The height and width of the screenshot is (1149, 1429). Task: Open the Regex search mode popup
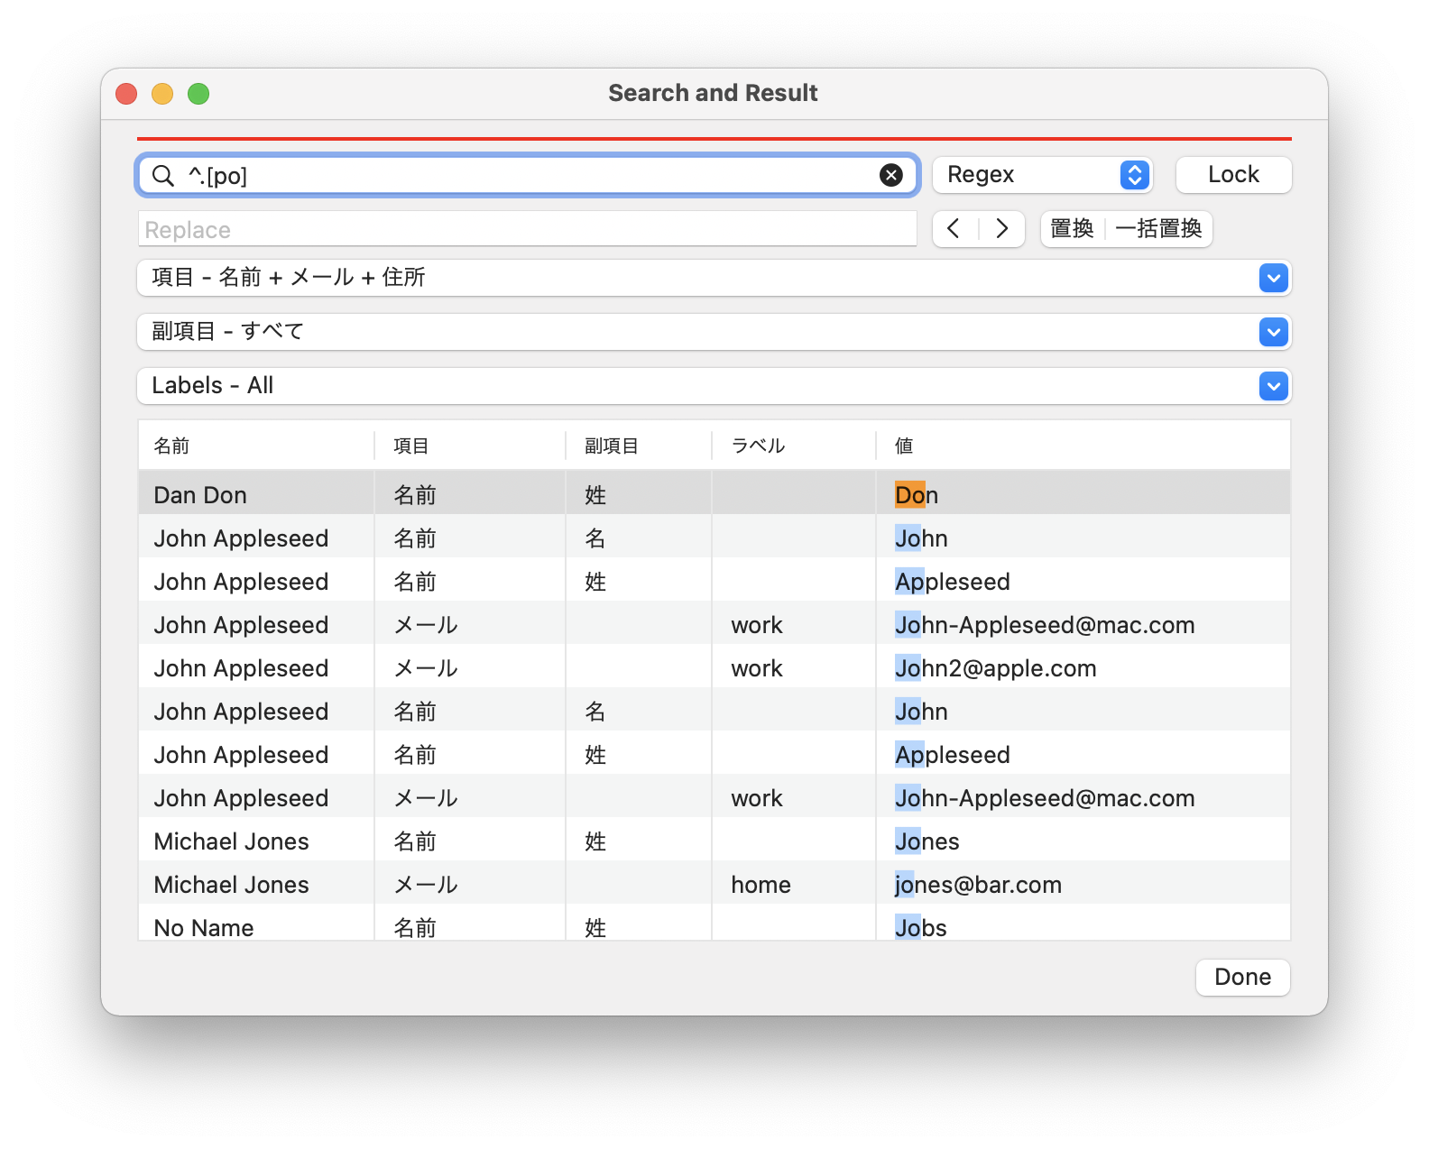click(x=1043, y=175)
